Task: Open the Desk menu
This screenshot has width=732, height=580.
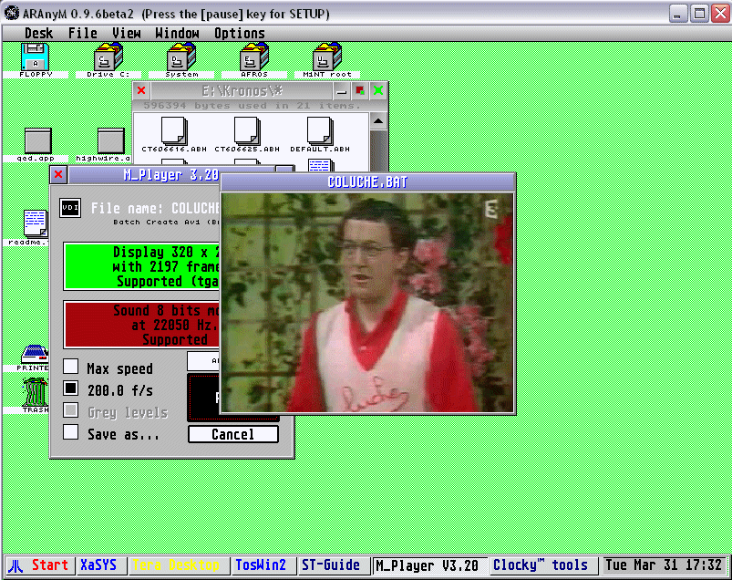Action: [38, 33]
